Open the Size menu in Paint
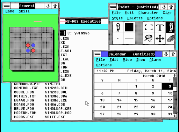Image resolution: width=179 pixels, height=132 pixels. (x=167, y=13)
